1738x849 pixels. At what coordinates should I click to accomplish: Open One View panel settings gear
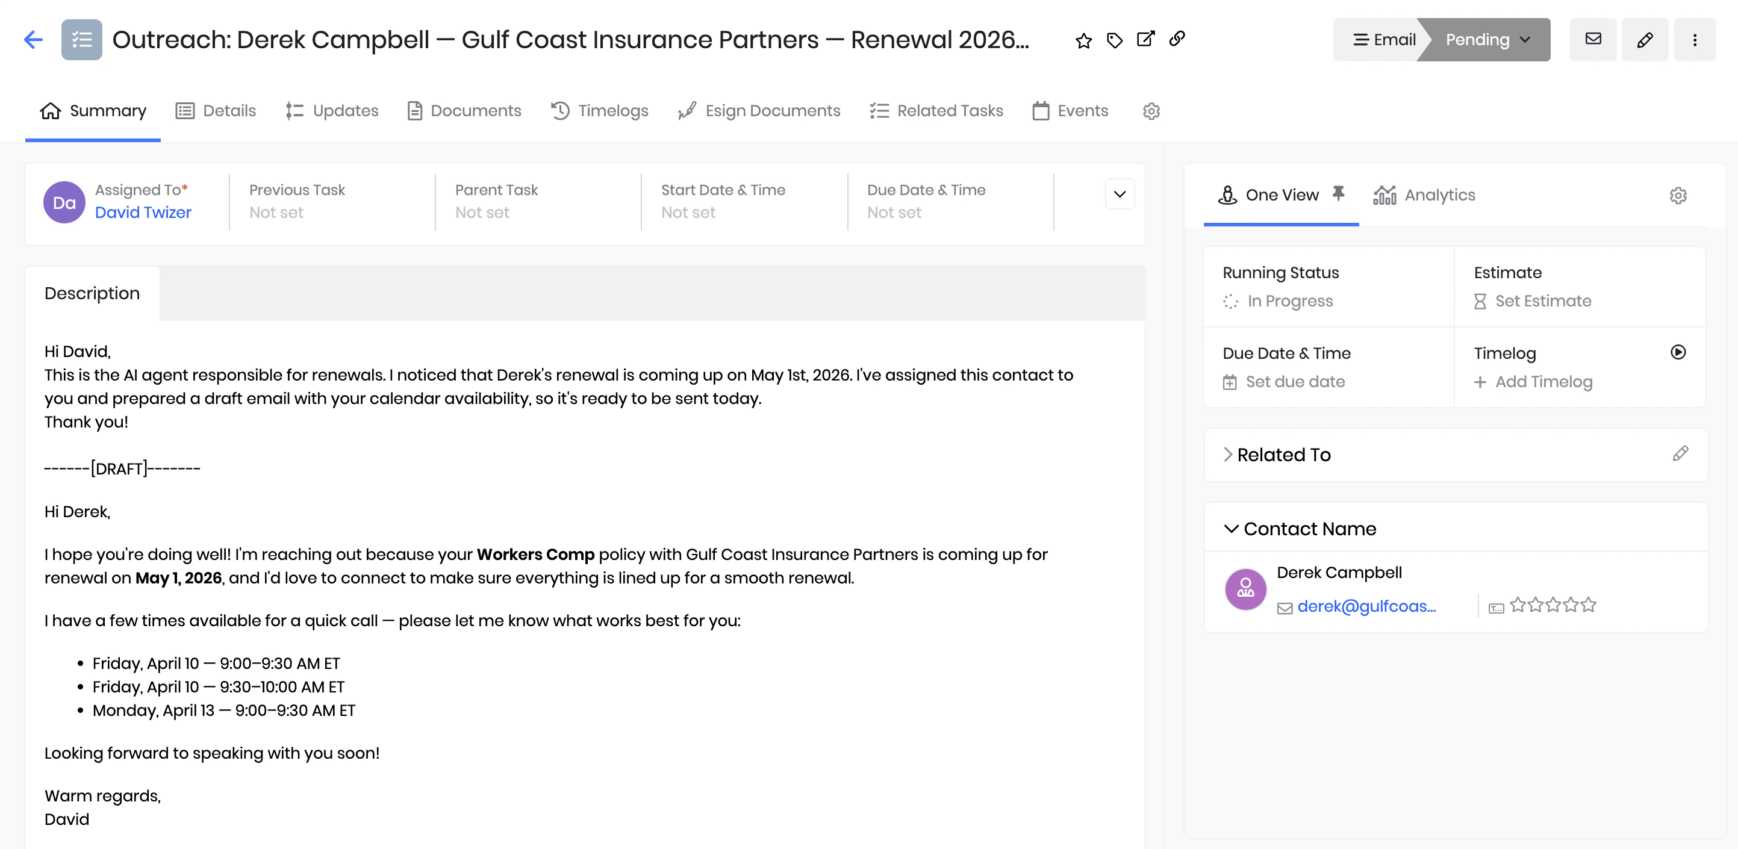[1678, 196]
